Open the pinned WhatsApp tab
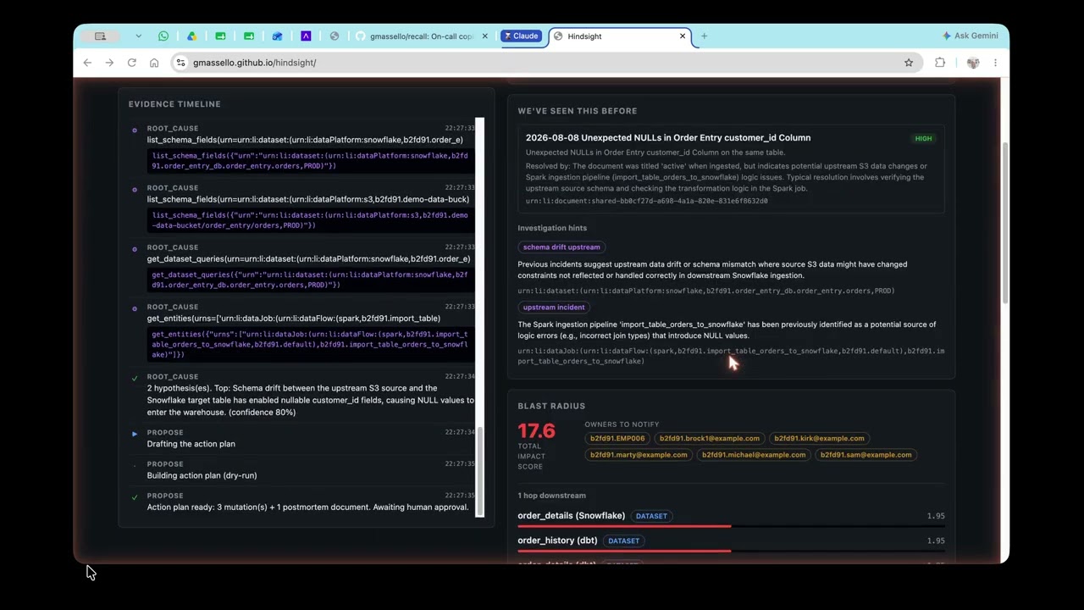Screen dimensions: 1084x610 tap(163, 36)
